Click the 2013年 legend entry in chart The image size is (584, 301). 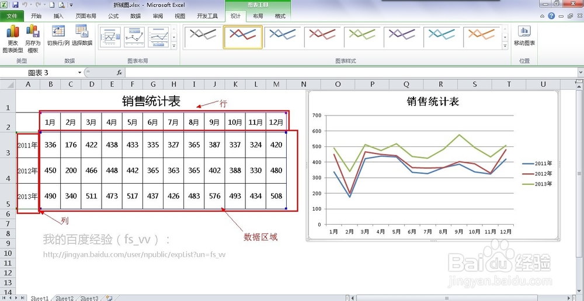[x=537, y=184]
